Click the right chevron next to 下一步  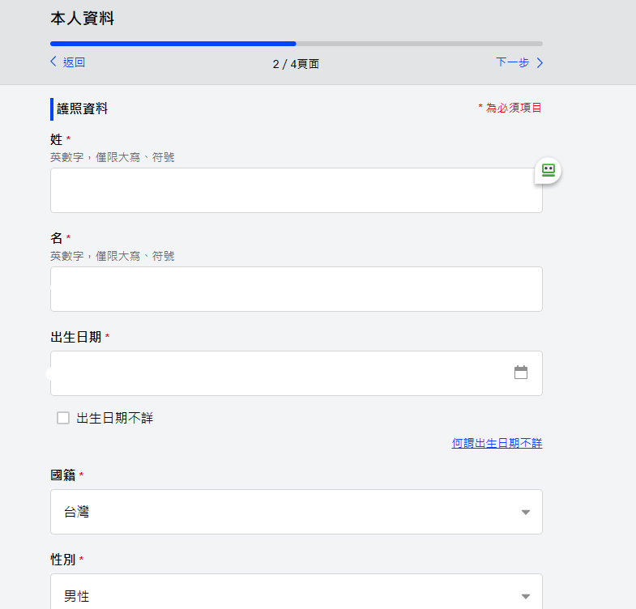[540, 62]
